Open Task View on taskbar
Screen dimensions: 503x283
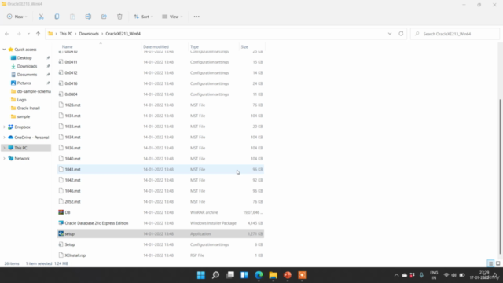pyautogui.click(x=230, y=275)
